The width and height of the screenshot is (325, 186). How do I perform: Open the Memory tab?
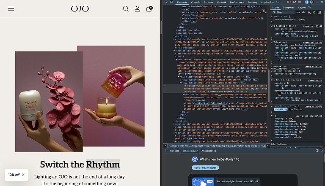(x=253, y=2)
